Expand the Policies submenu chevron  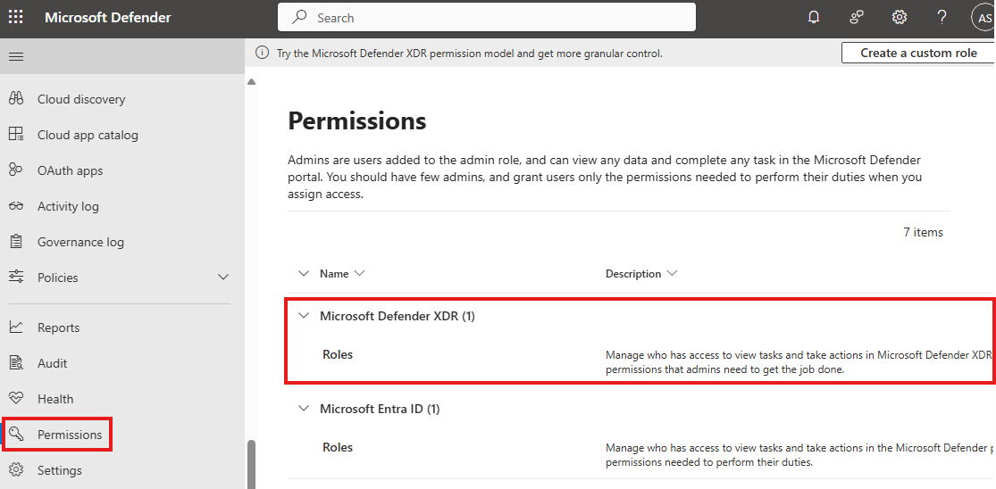[223, 278]
